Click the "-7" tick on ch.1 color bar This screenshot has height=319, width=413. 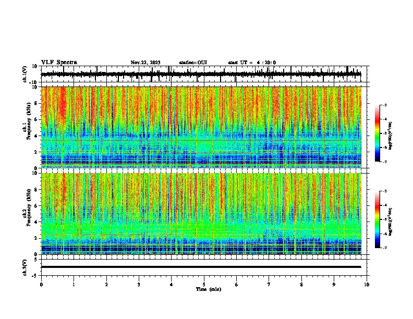tap(385, 162)
